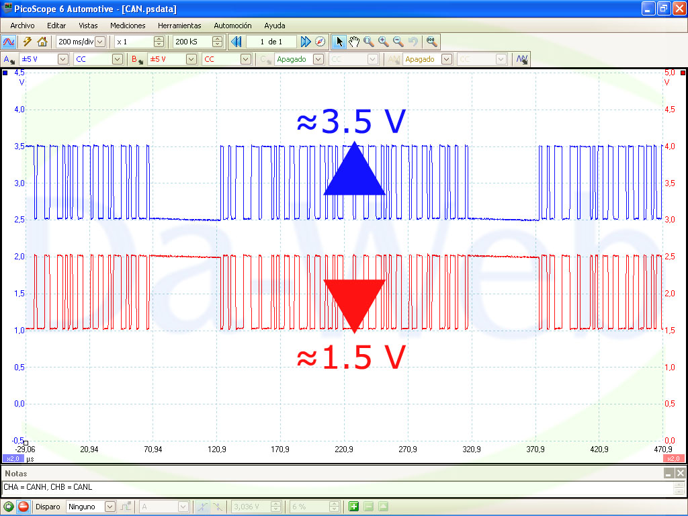Select the zoom-out magnifier tool
The image size is (688, 516).
[x=398, y=42]
